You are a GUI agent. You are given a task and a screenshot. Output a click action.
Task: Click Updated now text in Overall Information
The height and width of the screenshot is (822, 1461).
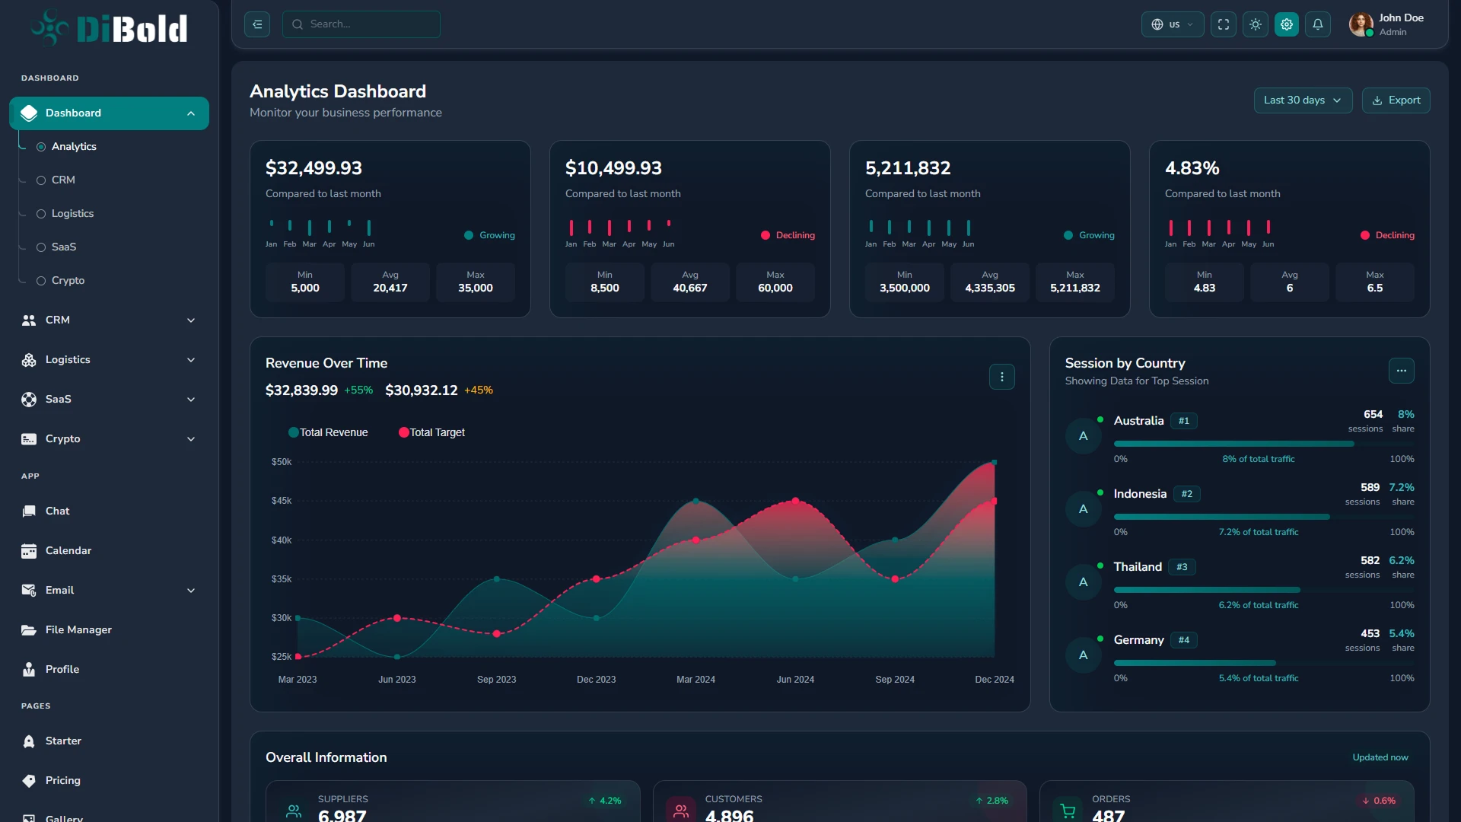1380,757
